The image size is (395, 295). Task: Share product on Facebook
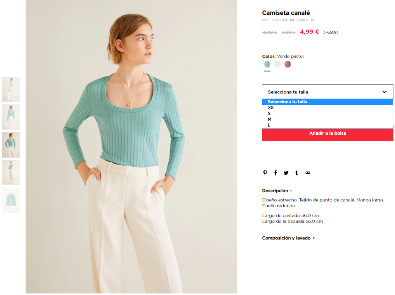[x=275, y=173]
